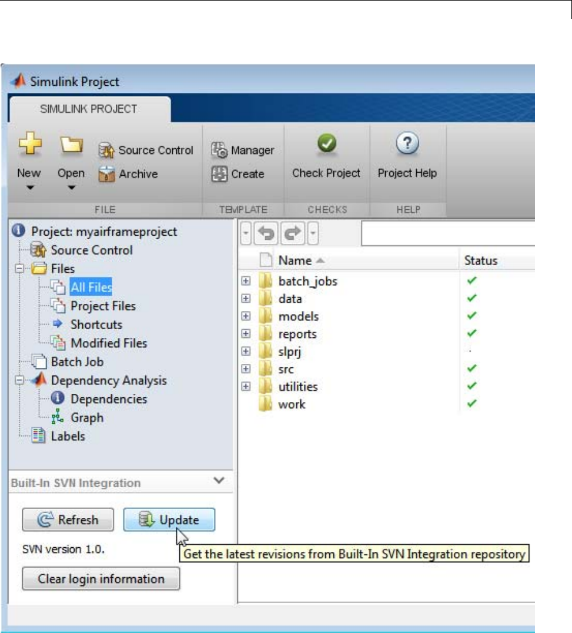Click the forward navigation arrow

292,233
